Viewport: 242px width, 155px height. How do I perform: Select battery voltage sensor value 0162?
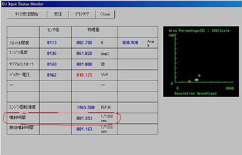pos(52,75)
